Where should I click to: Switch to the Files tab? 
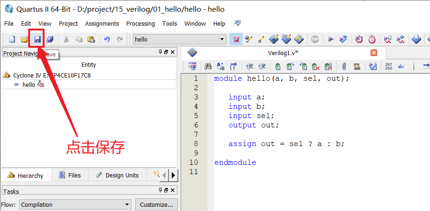coord(70,175)
